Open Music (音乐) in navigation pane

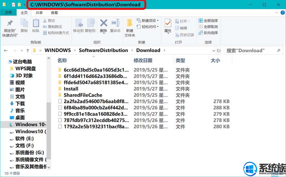pyautogui.click(x=17, y=110)
